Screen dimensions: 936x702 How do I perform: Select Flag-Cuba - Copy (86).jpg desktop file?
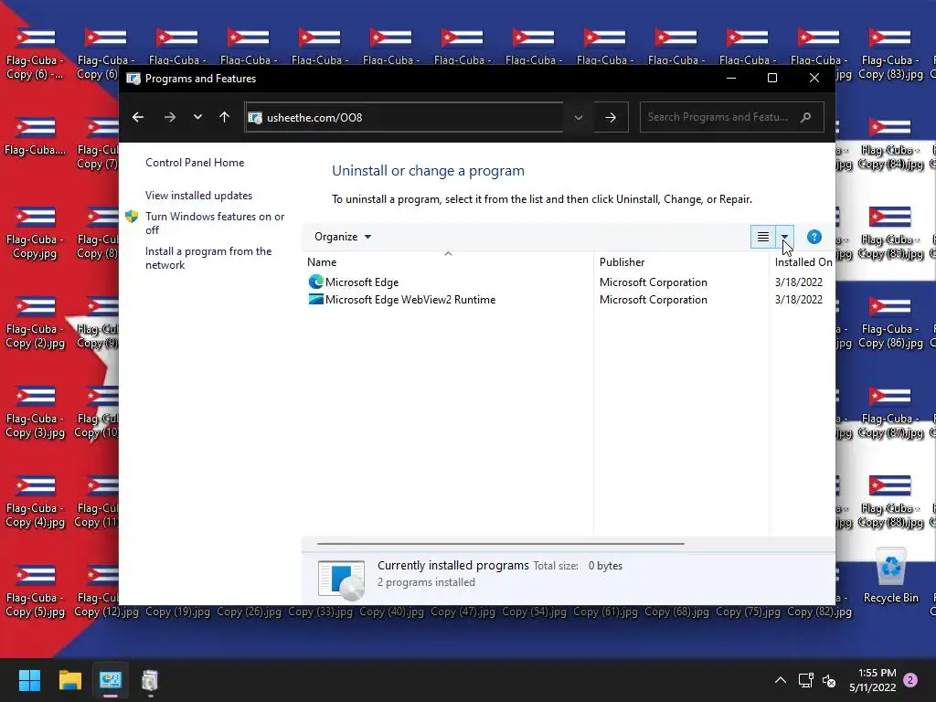click(x=890, y=323)
